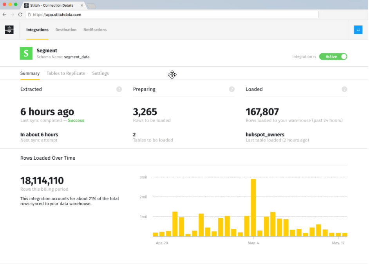
Task: Open the user account smiley icon
Action: click(x=358, y=30)
